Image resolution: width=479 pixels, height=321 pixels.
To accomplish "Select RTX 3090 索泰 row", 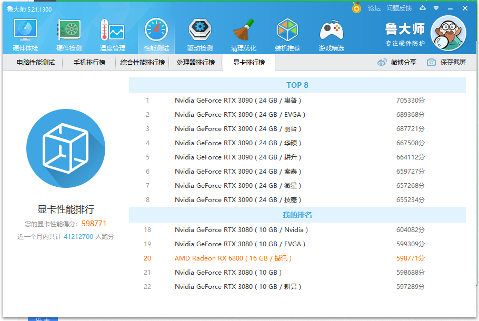I will point(297,172).
